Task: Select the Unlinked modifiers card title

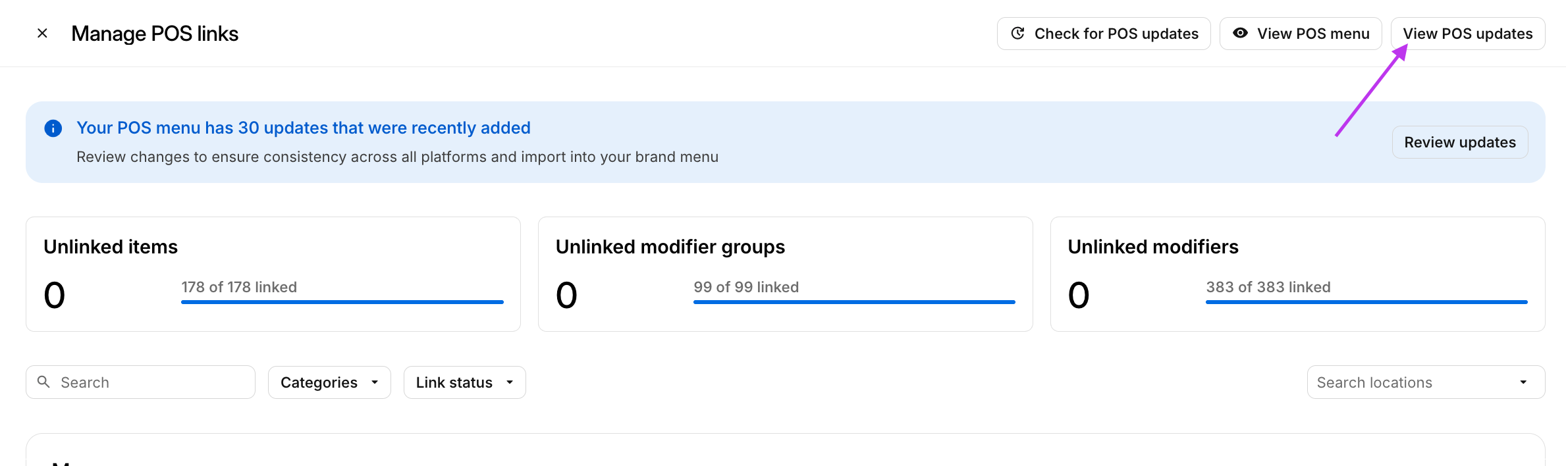Action: (1152, 247)
